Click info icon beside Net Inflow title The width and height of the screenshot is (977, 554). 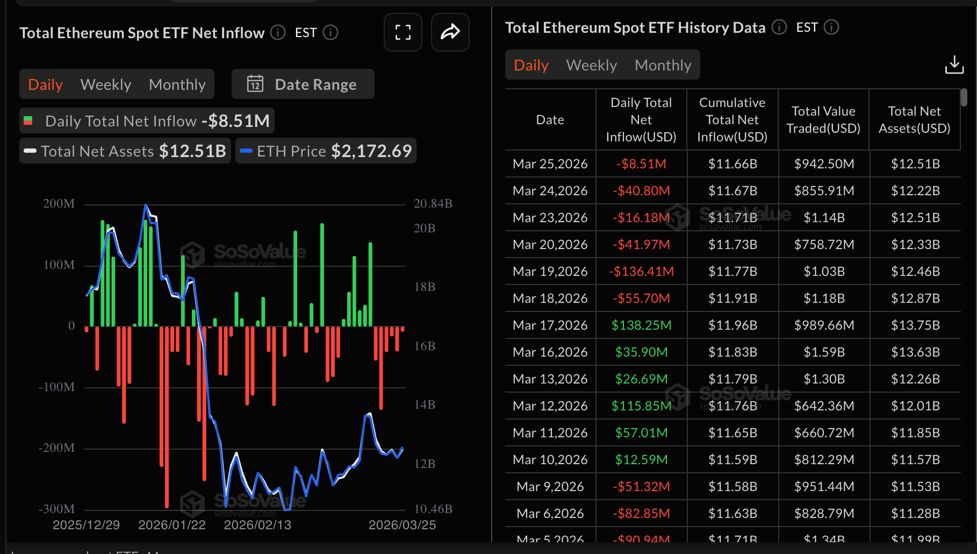point(277,33)
